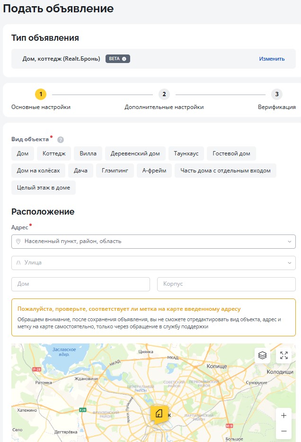Expand the Улица street dropdown

[153, 262]
